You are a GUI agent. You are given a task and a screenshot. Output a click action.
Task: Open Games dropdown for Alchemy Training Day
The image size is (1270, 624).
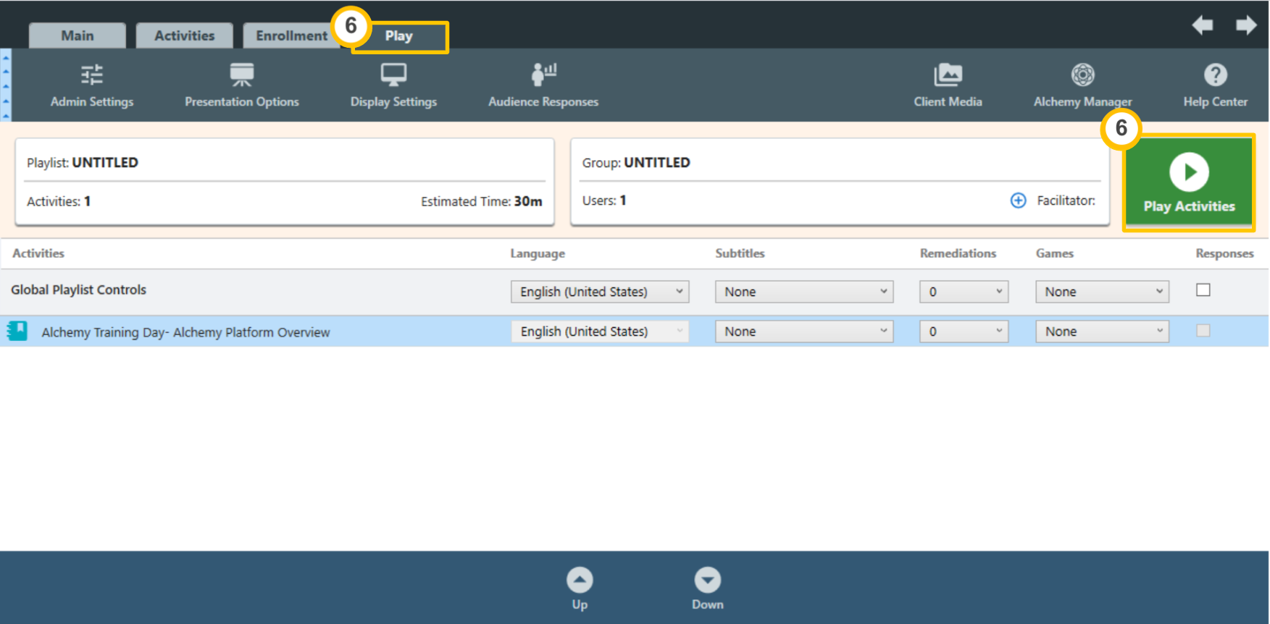point(1102,332)
